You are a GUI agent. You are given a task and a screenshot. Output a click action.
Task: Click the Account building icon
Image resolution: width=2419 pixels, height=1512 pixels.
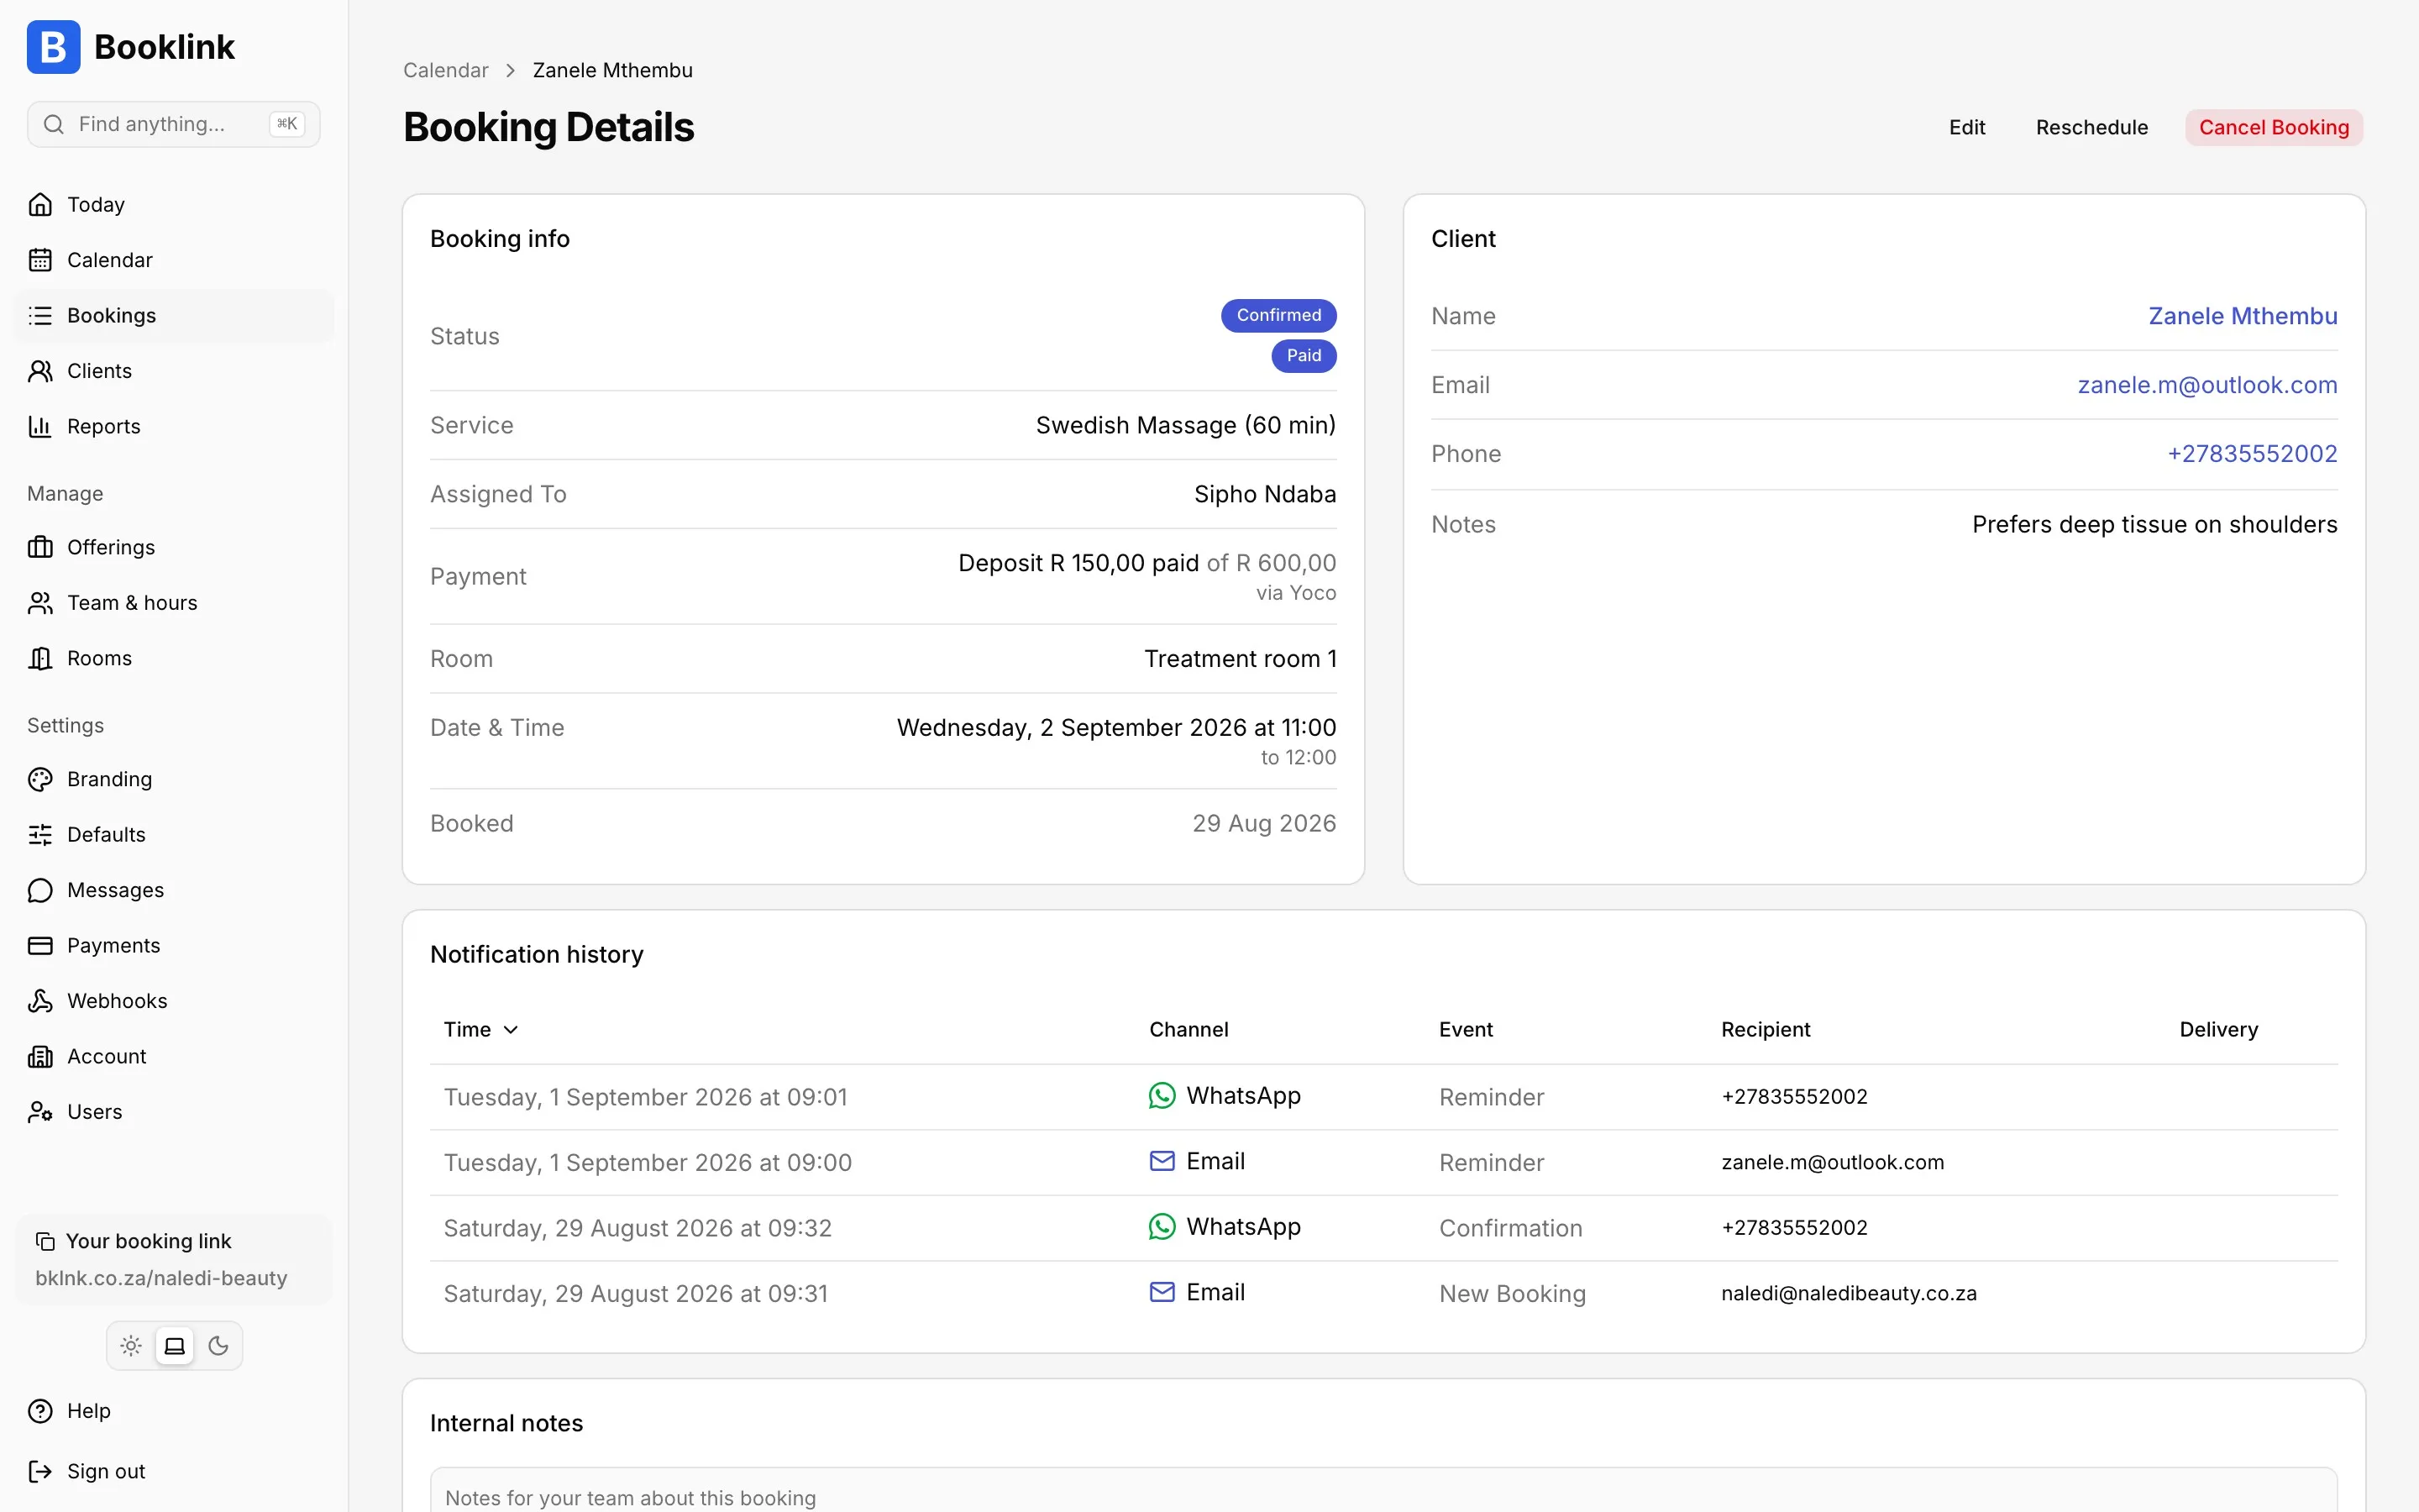coord(40,1057)
